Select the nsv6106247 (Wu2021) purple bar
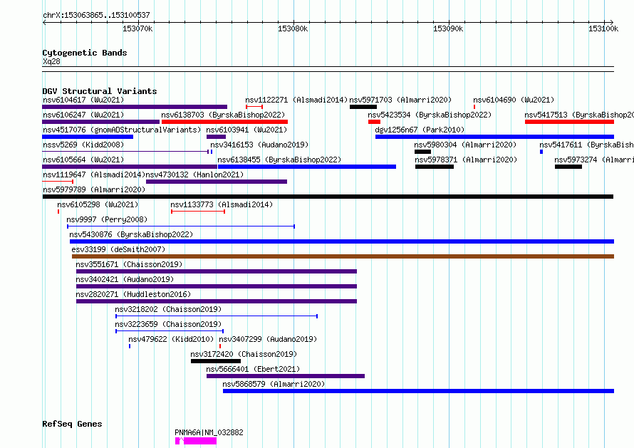Image resolution: width=634 pixels, height=448 pixels. [100, 122]
